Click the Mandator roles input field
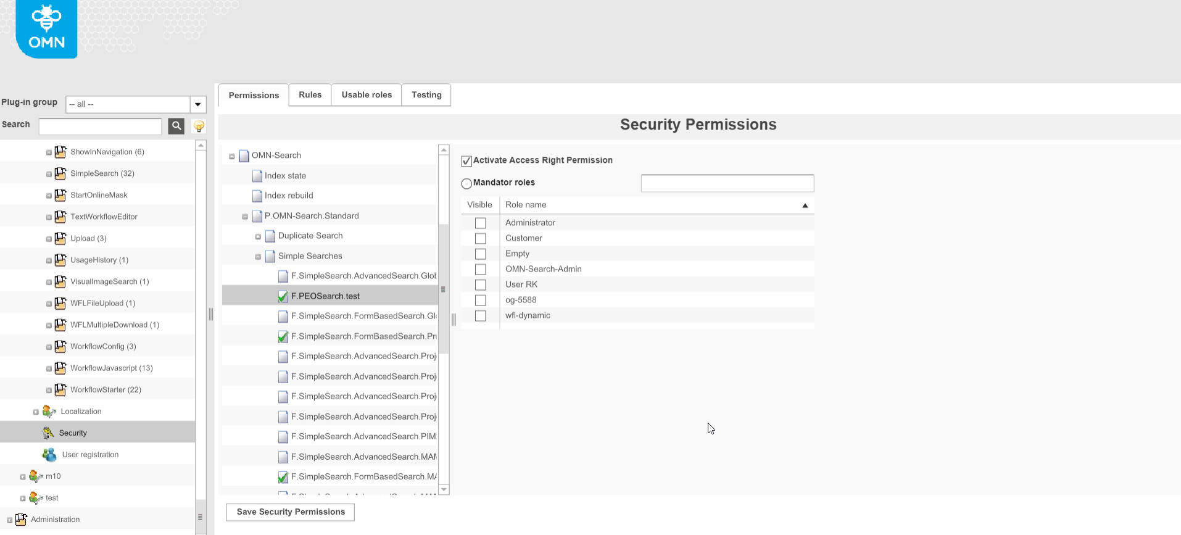The image size is (1181, 535). coord(727,183)
